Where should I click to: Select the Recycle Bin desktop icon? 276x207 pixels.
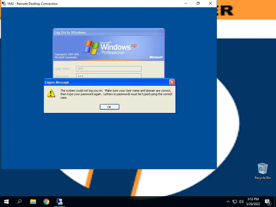point(263,171)
